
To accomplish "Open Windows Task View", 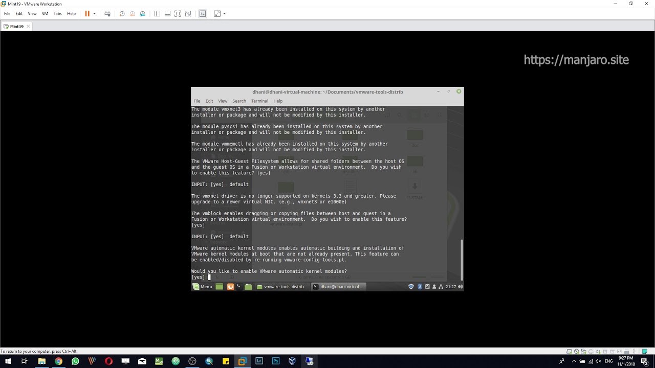I will [25, 361].
